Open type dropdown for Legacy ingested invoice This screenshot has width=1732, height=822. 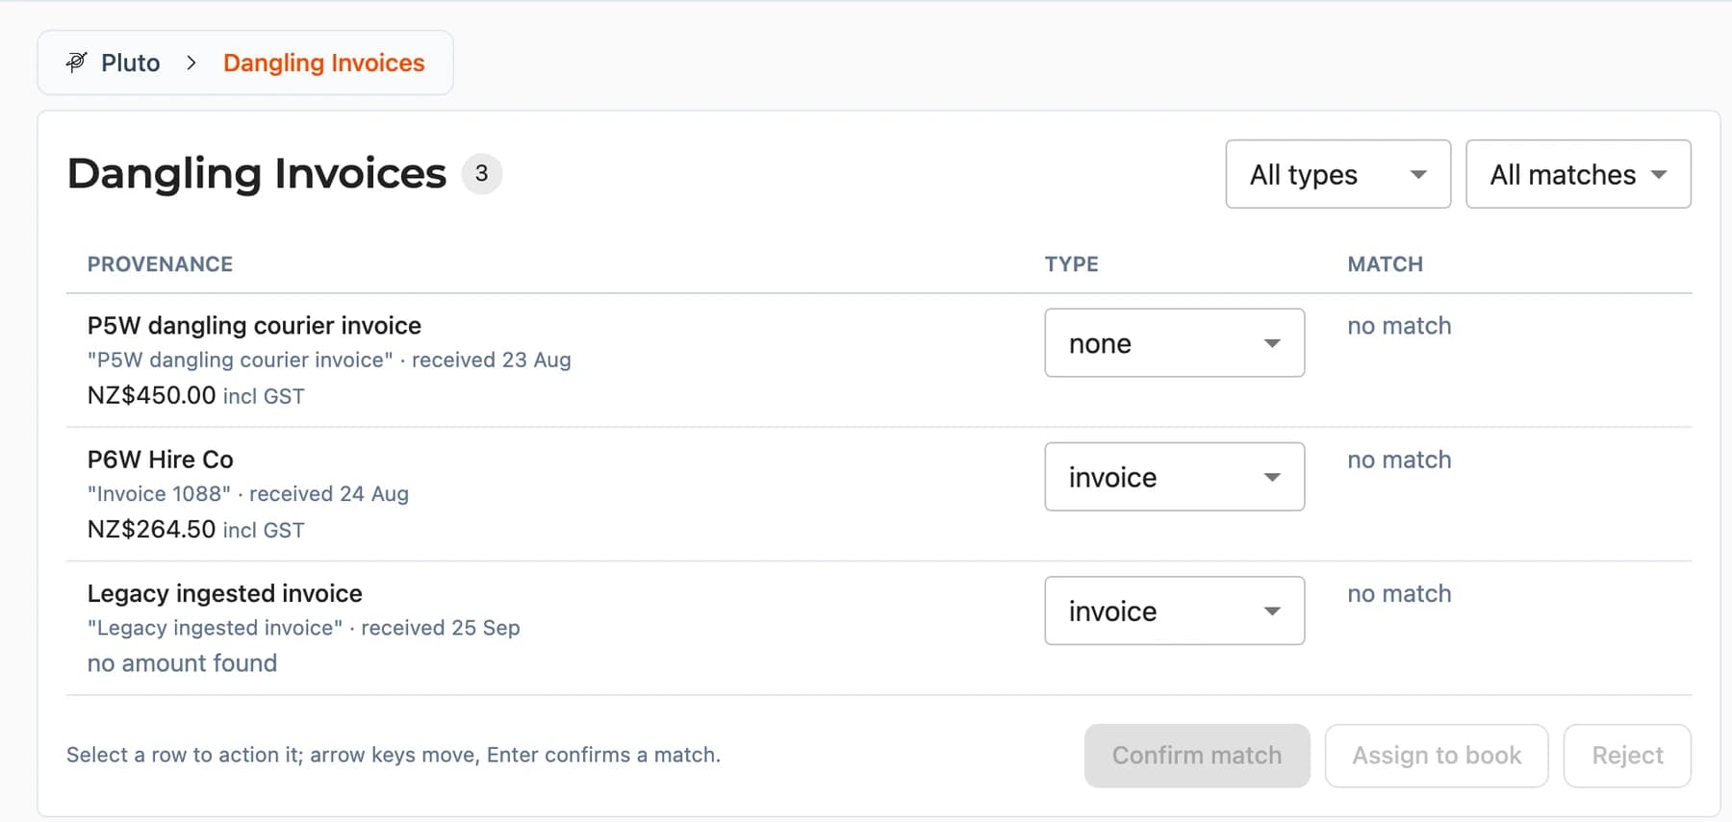[1174, 610]
